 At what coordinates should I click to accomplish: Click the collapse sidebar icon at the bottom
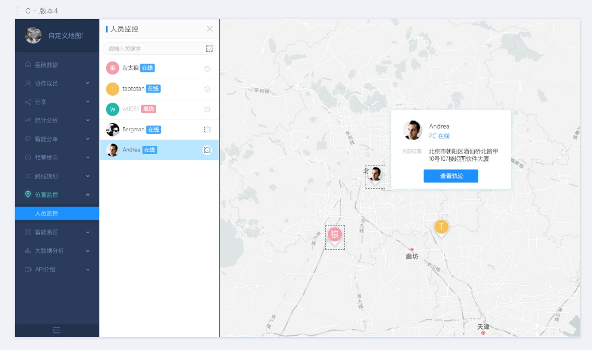(56, 330)
